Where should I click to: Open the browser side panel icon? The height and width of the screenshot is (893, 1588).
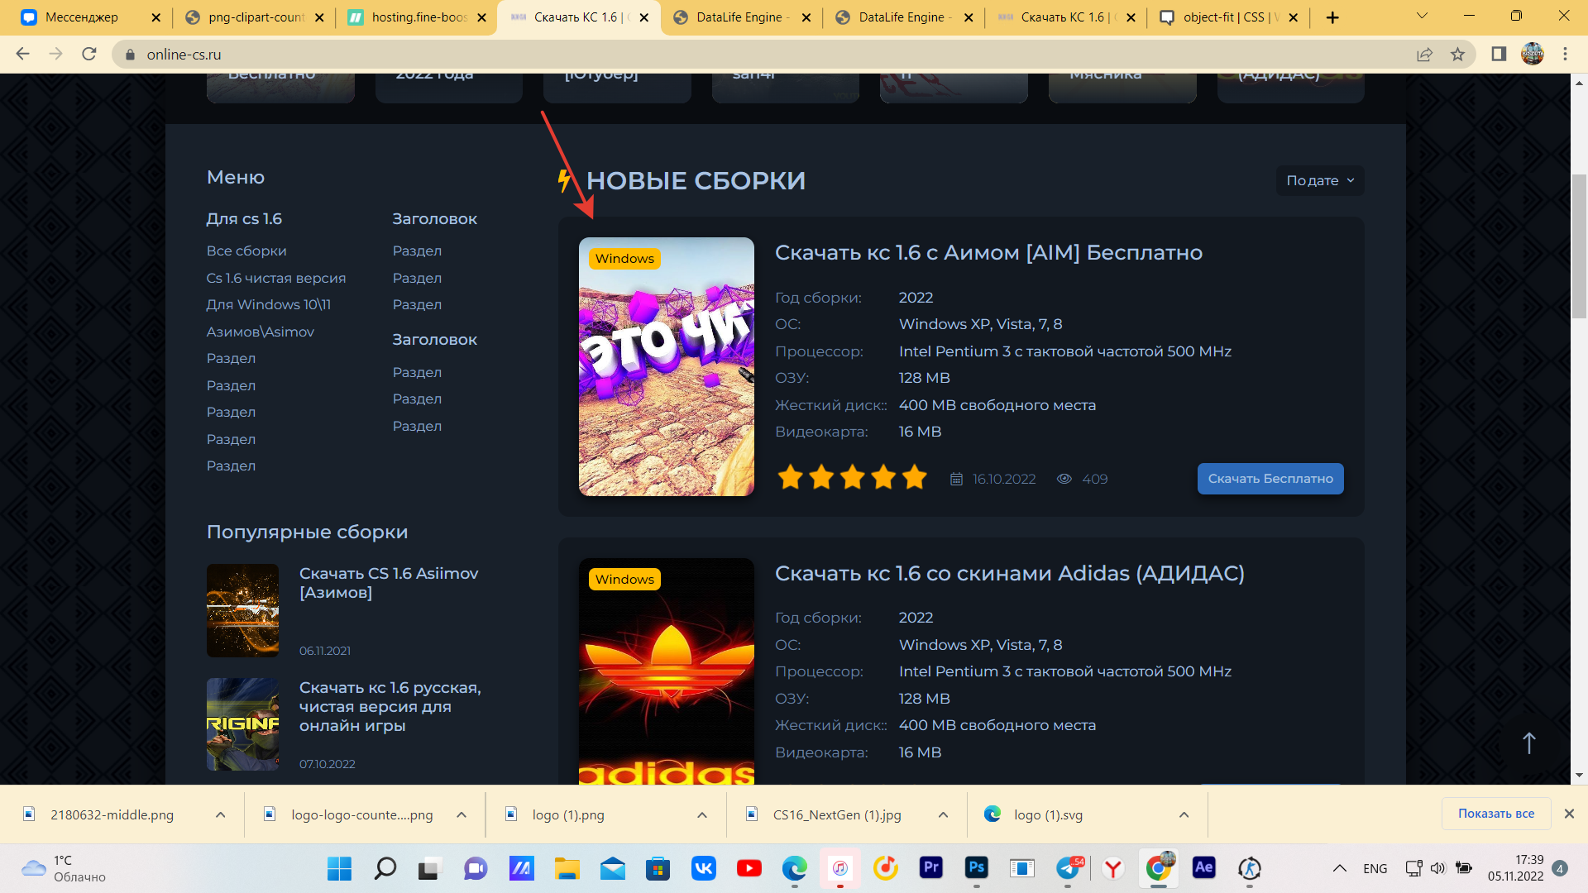[1499, 54]
